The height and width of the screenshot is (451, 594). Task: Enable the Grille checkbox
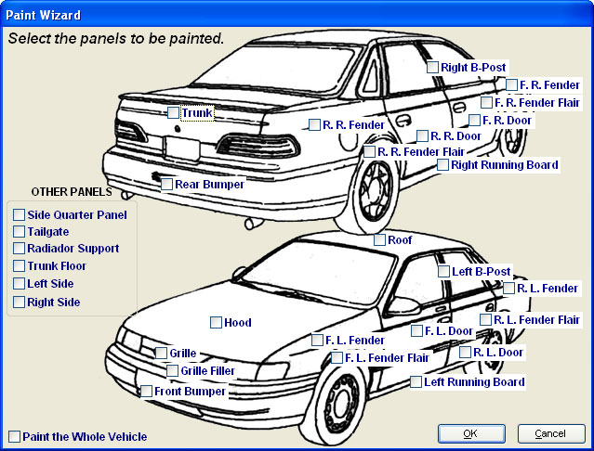[x=161, y=353]
